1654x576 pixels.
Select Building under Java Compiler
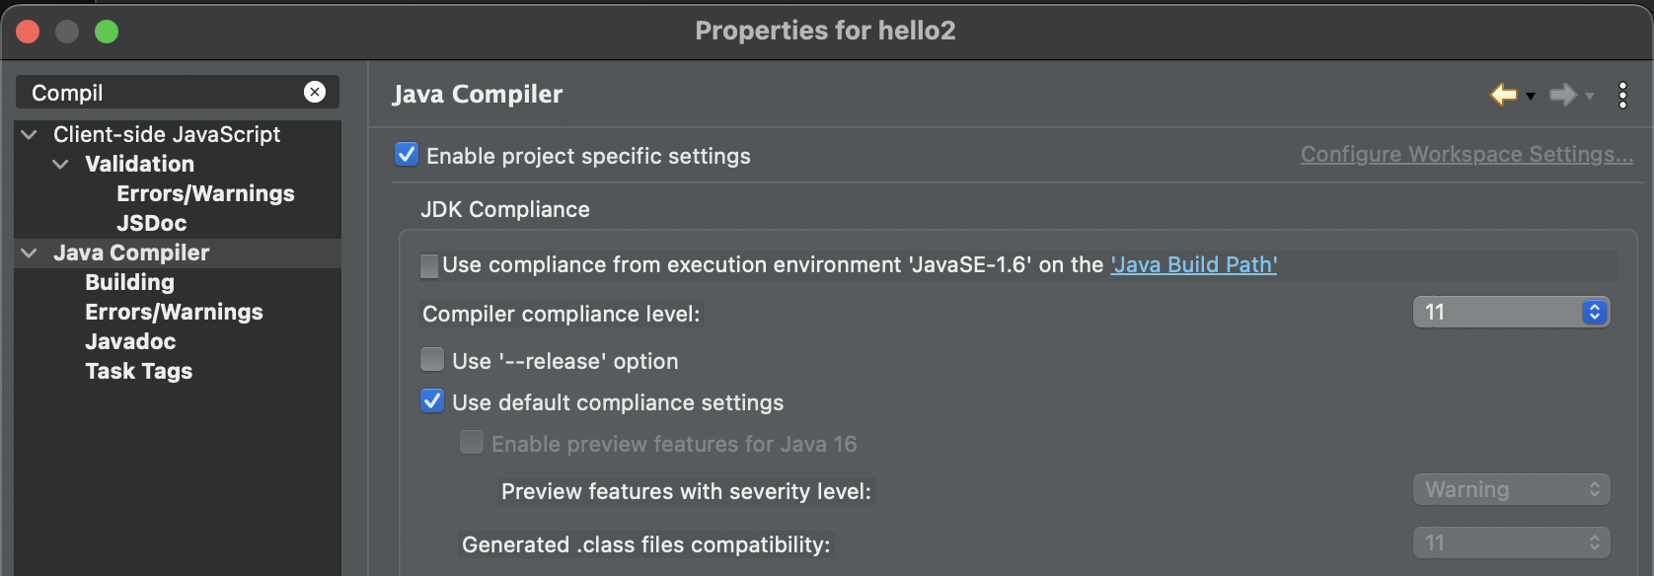[x=129, y=282]
